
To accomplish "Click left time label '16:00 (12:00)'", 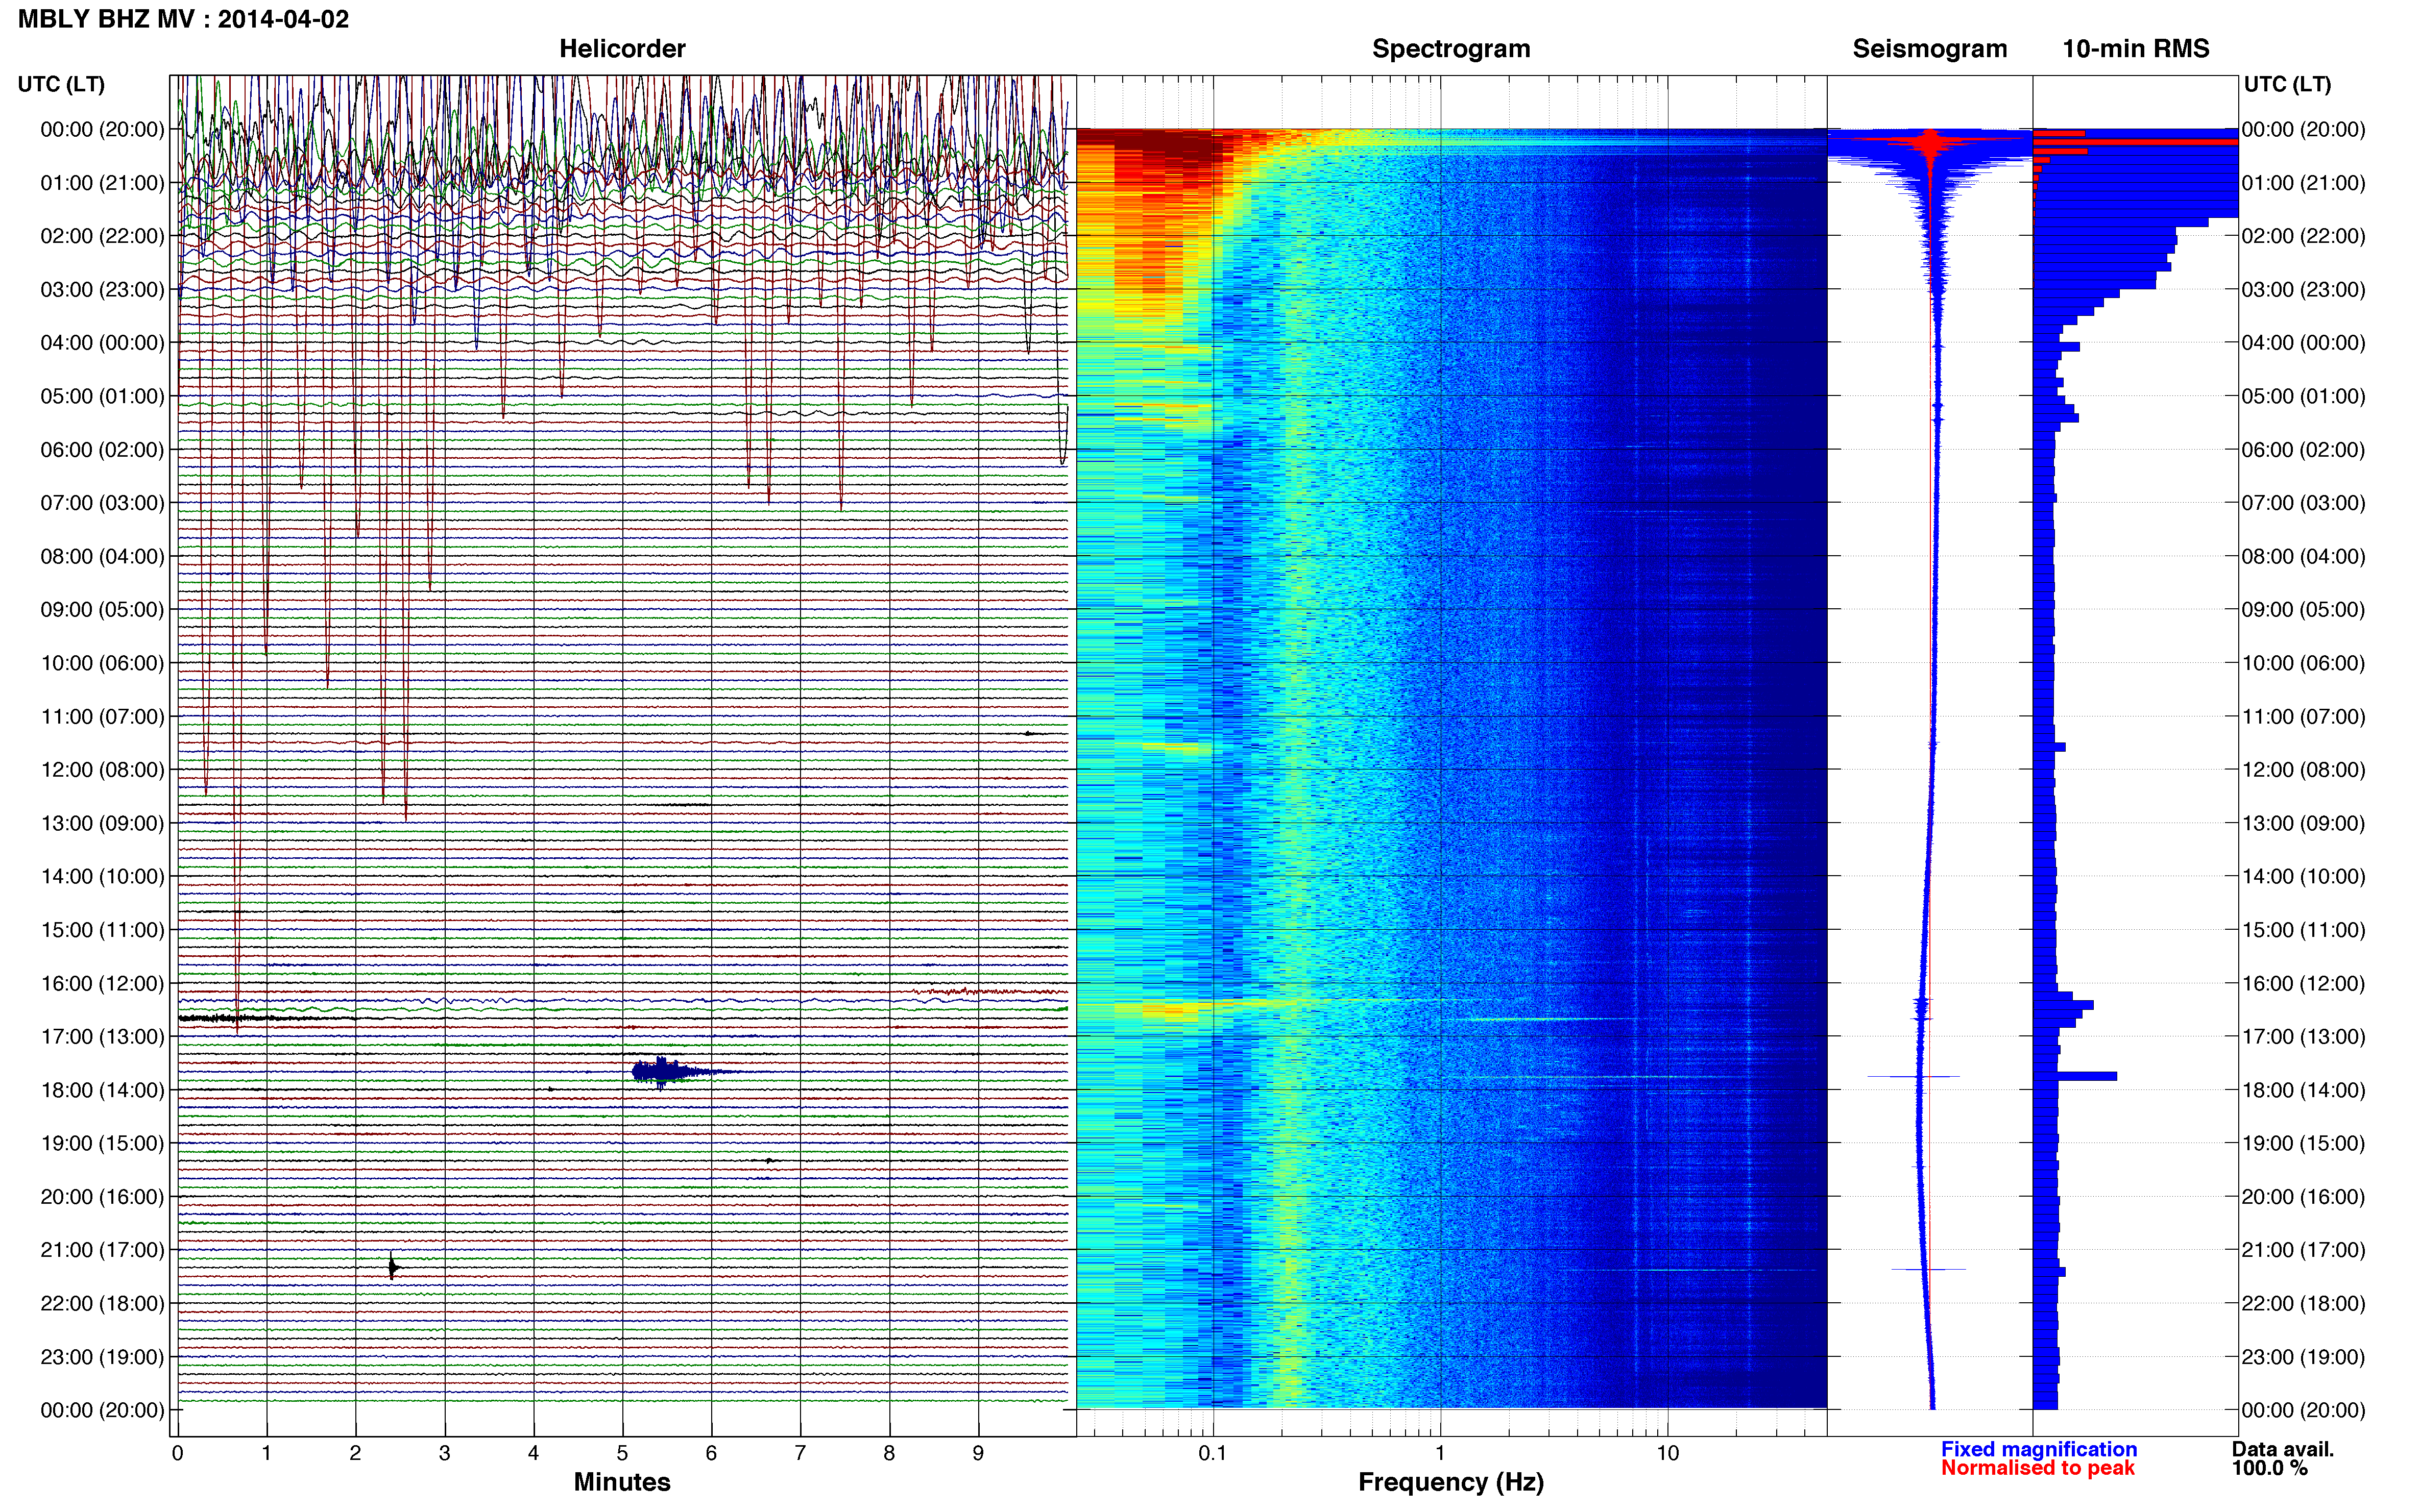I will tap(102, 983).
